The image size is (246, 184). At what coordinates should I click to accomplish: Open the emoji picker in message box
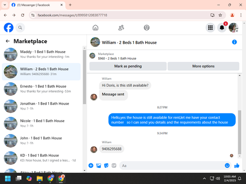pyautogui.click(x=227, y=165)
